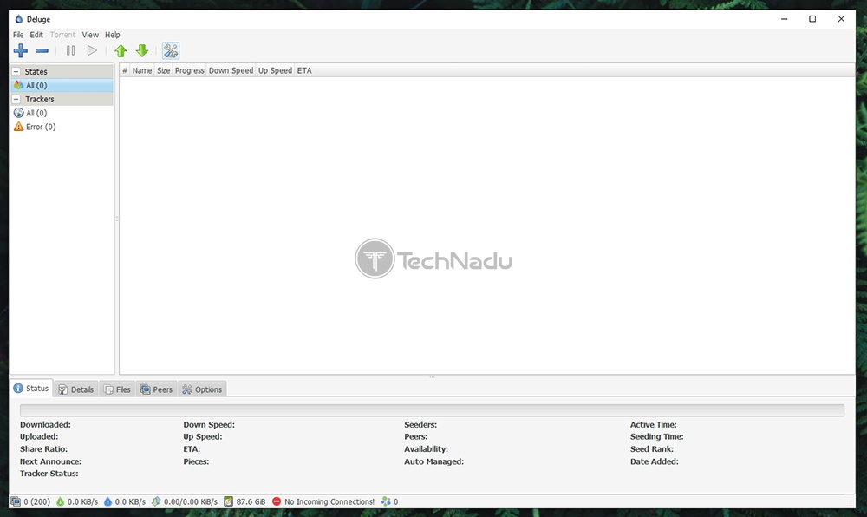The height and width of the screenshot is (517, 867).
Task: Select the Error (0) tracker filter
Action: [62, 127]
